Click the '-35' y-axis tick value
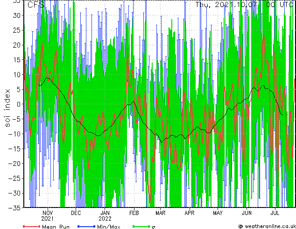 point(14,208)
